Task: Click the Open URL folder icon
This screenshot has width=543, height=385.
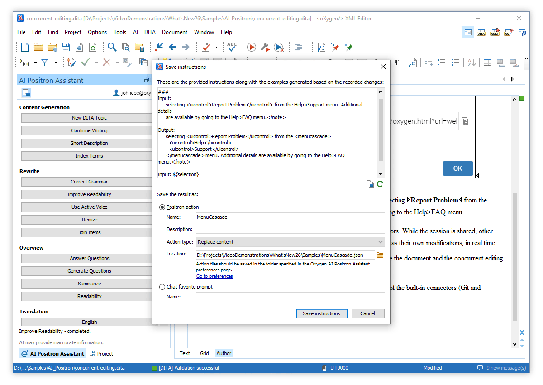Action: [x=52, y=47]
